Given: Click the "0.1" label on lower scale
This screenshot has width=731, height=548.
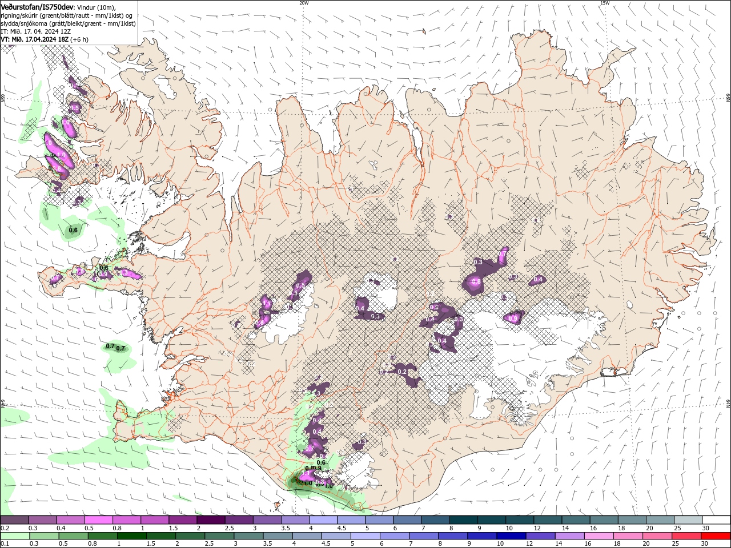Looking at the screenshot, I should pyautogui.click(x=5, y=544).
